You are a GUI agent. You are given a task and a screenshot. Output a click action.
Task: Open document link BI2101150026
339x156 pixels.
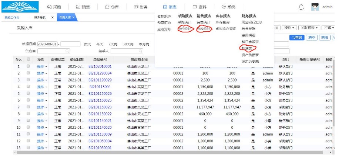coord(100,94)
